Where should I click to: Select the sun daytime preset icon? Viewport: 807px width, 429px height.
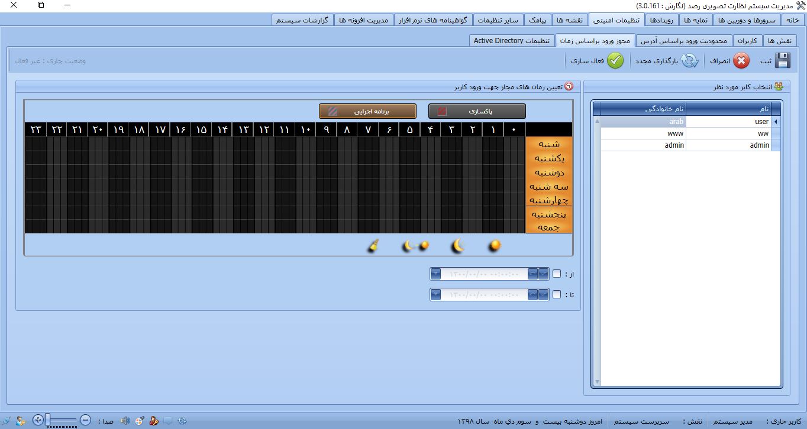[x=495, y=246]
